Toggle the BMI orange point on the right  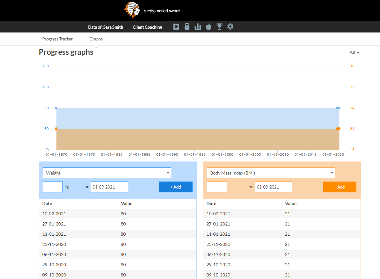(x=338, y=129)
